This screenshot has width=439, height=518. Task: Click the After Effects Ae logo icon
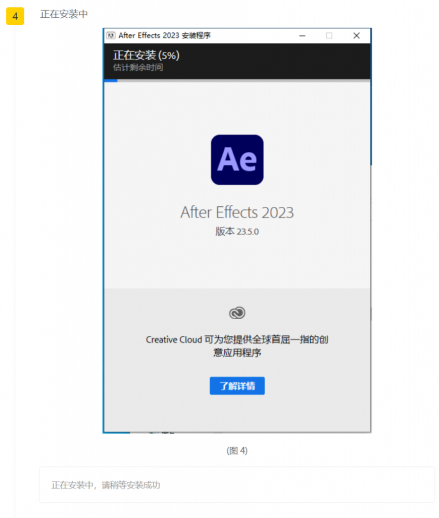[237, 160]
